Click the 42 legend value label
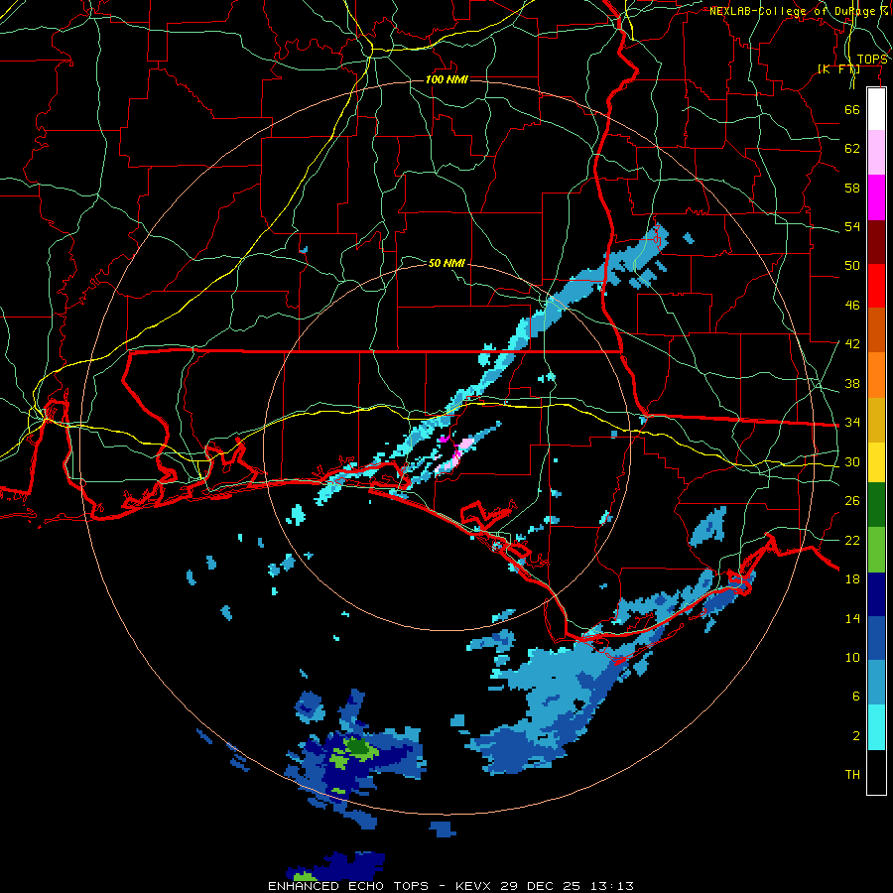 click(x=852, y=344)
